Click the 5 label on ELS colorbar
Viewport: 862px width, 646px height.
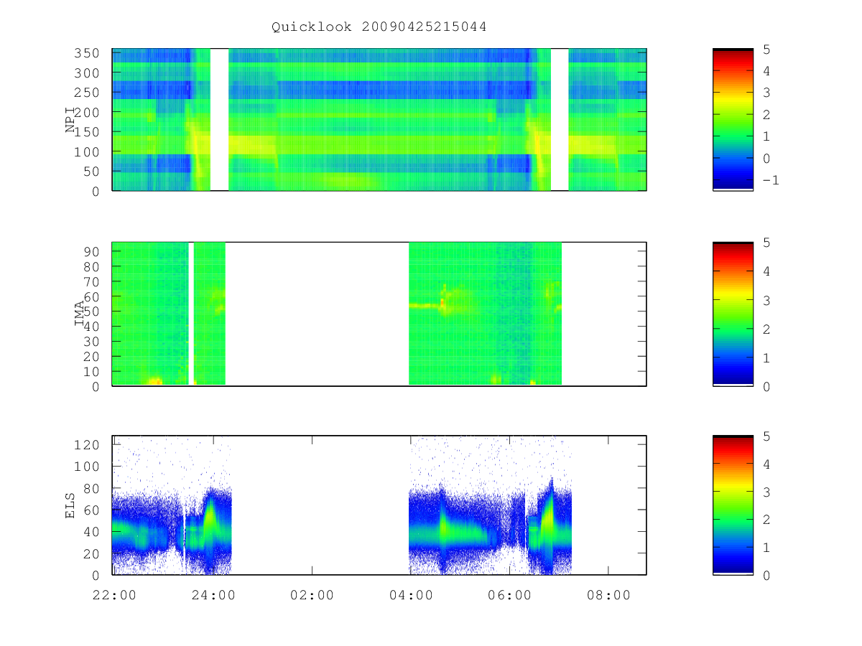coord(766,436)
